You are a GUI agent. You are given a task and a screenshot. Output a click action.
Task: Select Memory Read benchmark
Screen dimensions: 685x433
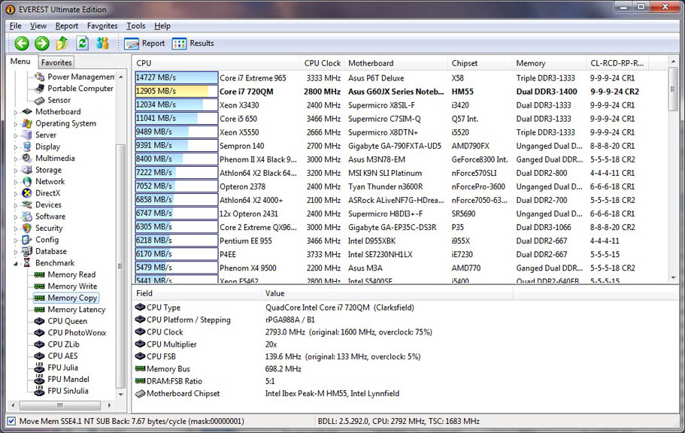tap(71, 274)
